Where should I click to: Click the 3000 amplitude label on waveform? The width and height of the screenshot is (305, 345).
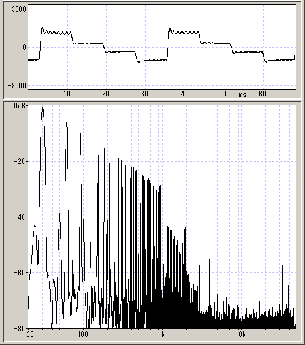coord(19,9)
